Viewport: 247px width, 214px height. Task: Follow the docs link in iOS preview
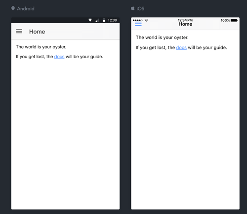(181, 47)
